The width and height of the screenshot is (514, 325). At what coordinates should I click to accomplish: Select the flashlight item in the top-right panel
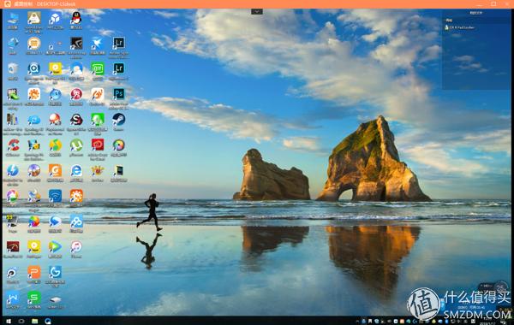click(x=460, y=27)
